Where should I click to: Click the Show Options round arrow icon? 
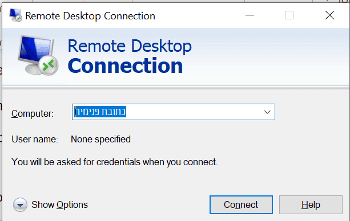tap(20, 204)
